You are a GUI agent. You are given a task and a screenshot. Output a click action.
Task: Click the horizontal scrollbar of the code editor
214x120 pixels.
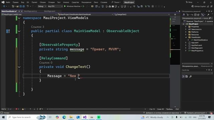89,109
